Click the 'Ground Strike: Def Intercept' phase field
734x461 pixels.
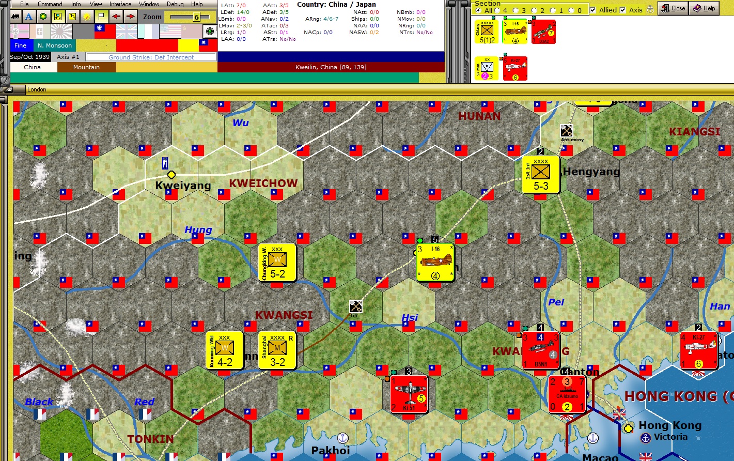pyautogui.click(x=151, y=57)
